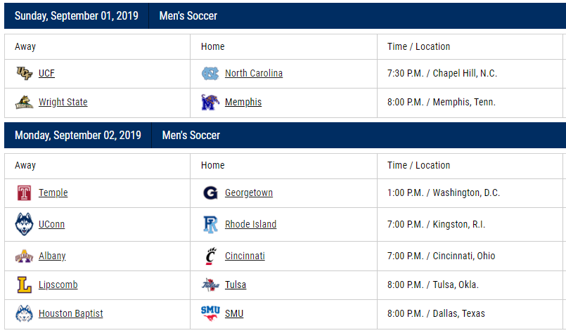Open the Rhode Island team link
The image size is (566, 333).
[250, 224]
